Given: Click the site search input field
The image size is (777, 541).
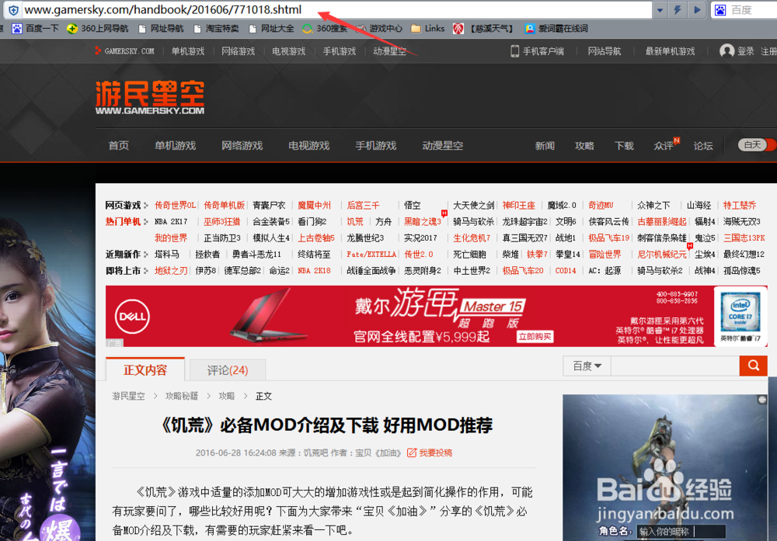Looking at the screenshot, I should (x=675, y=366).
